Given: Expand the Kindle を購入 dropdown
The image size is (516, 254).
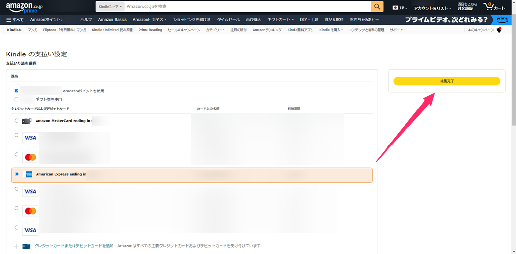Looking at the screenshot, I should (331, 30).
